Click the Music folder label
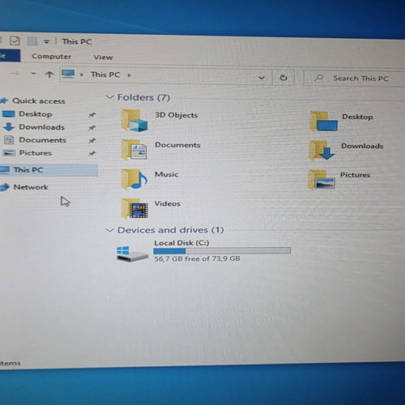The image size is (405, 405). [x=167, y=174]
